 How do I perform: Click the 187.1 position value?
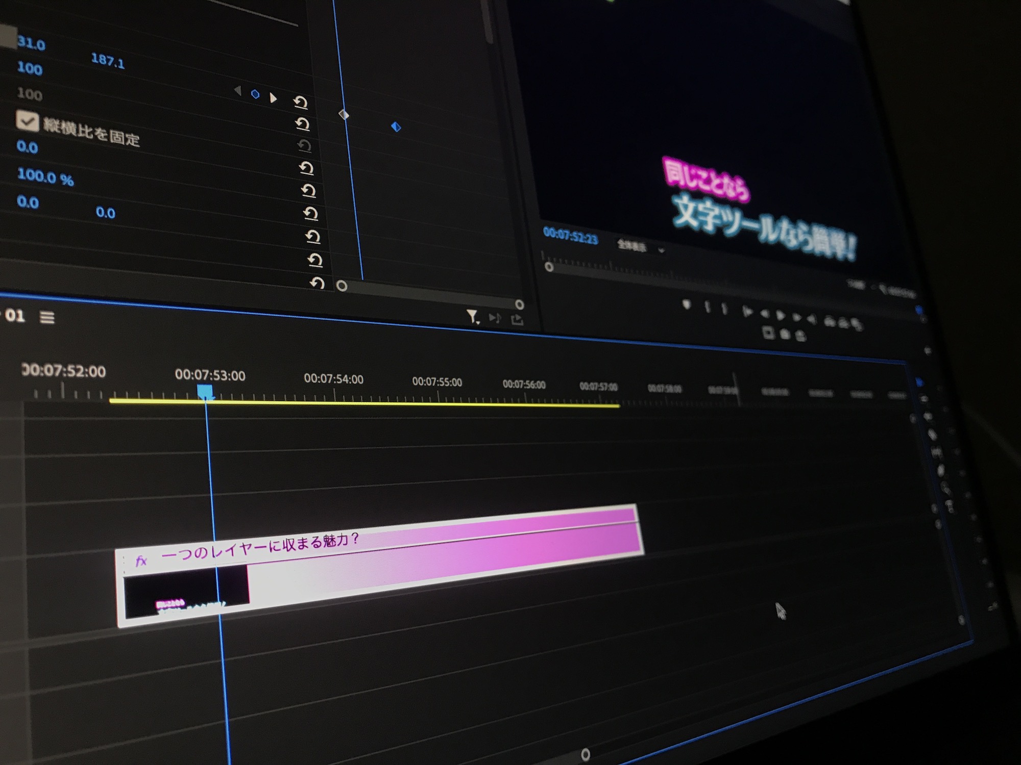108,60
